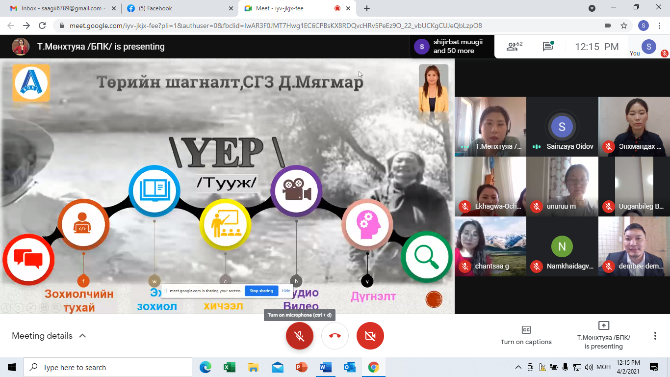Click the blue open book slide icon
This screenshot has width=670, height=377.
[155, 191]
